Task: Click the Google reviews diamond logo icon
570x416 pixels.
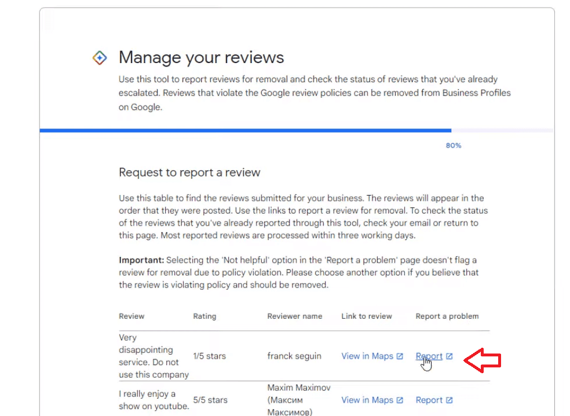Action: point(100,57)
